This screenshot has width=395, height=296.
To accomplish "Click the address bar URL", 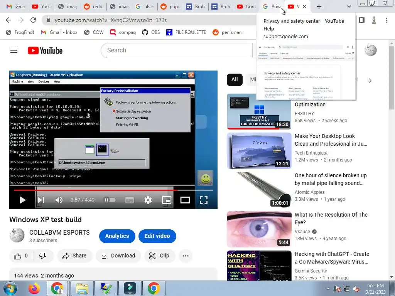I will click(x=111, y=20).
